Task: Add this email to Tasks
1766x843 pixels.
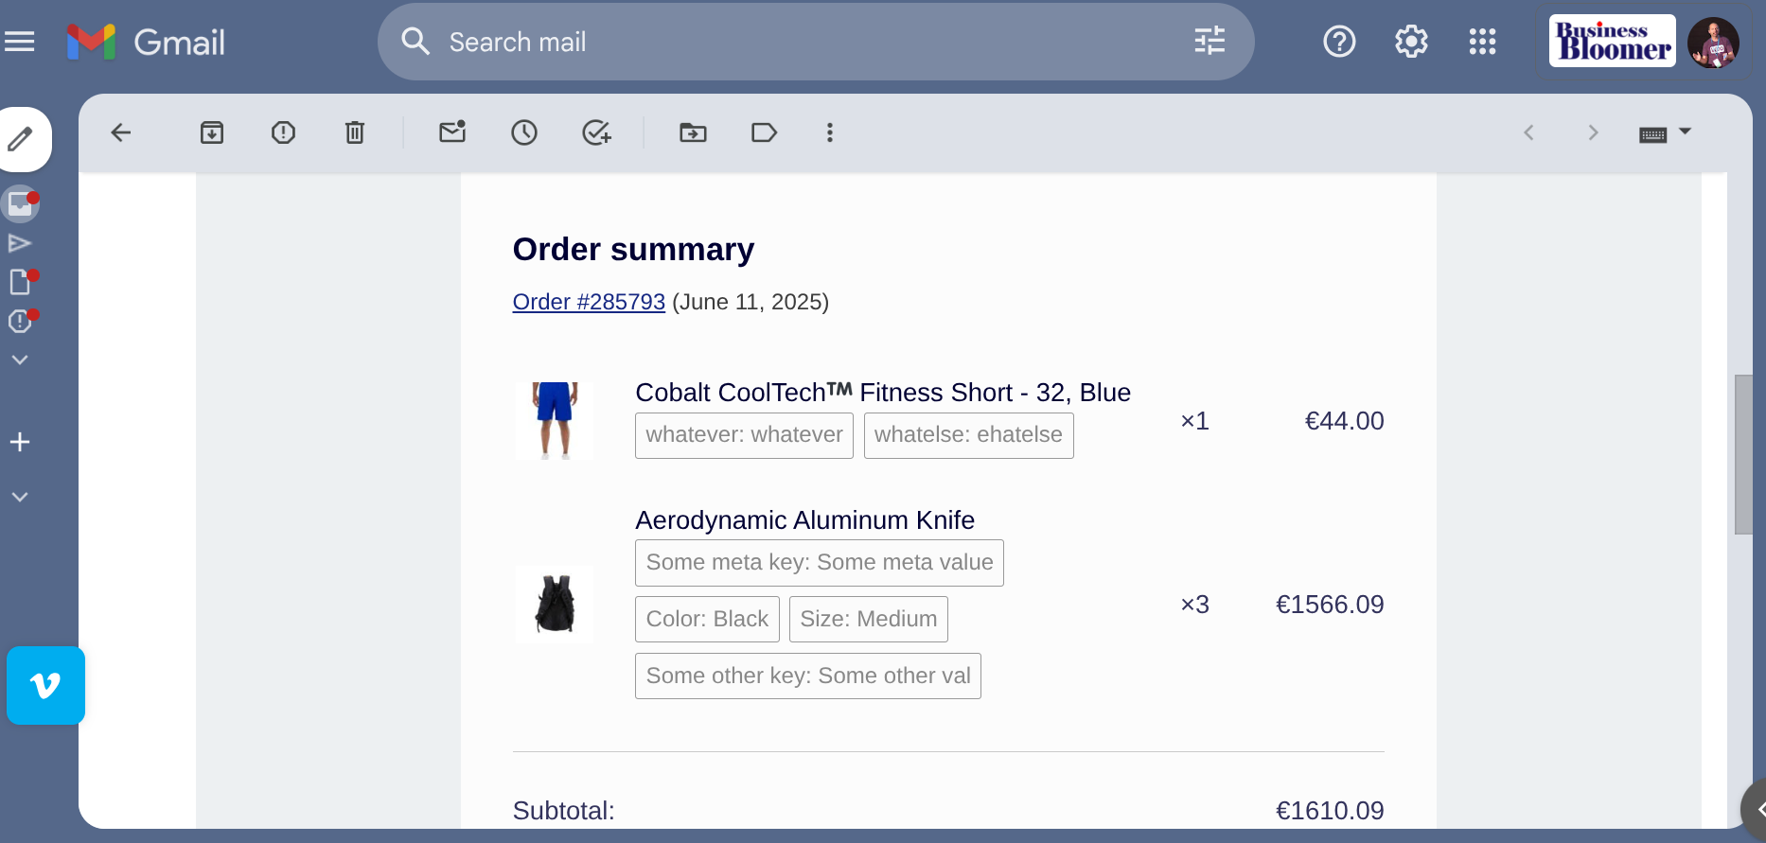Action: click(x=596, y=132)
